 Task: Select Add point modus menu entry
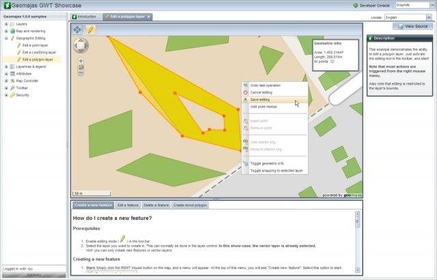coord(274,107)
